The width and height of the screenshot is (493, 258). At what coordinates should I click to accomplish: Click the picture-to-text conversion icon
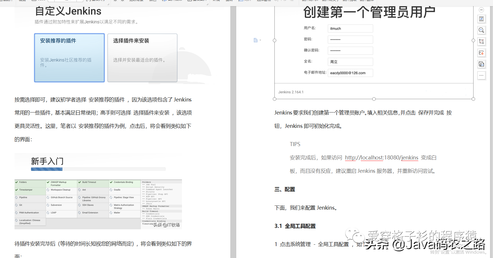point(481,64)
